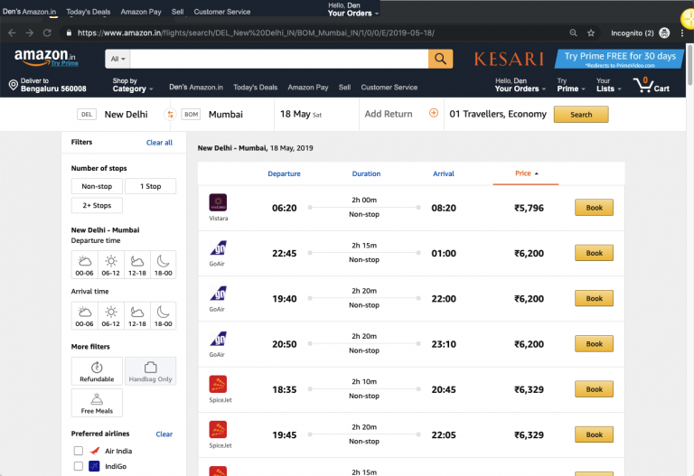
Task: Sort flights by Arrival column
Action: click(x=444, y=173)
